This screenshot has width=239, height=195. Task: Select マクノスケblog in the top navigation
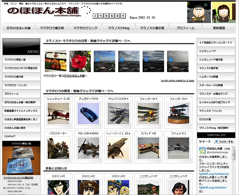pos(119,28)
